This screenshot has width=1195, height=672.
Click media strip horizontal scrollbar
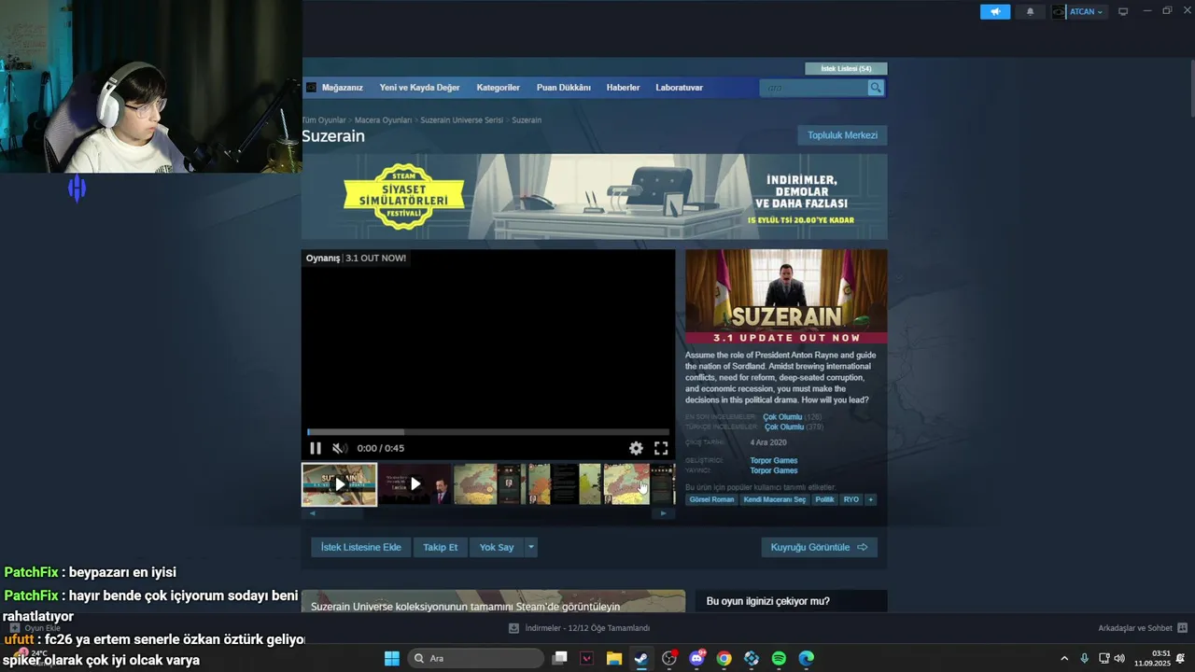(487, 513)
